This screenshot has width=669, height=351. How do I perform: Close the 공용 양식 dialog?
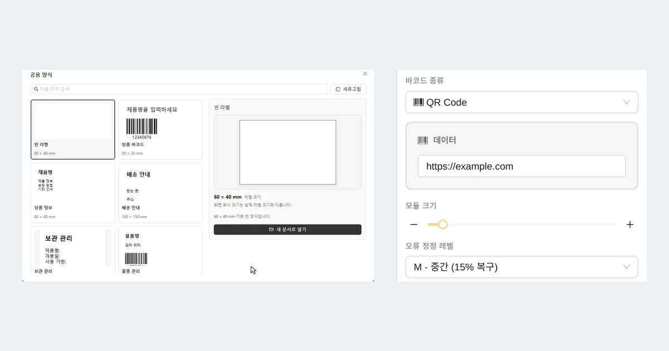(x=365, y=74)
